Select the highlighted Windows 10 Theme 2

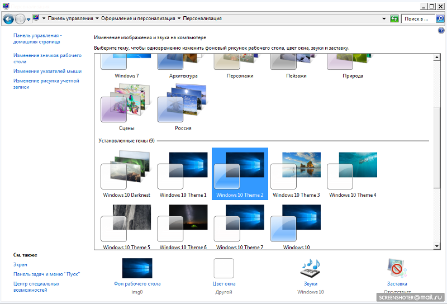pos(240,174)
